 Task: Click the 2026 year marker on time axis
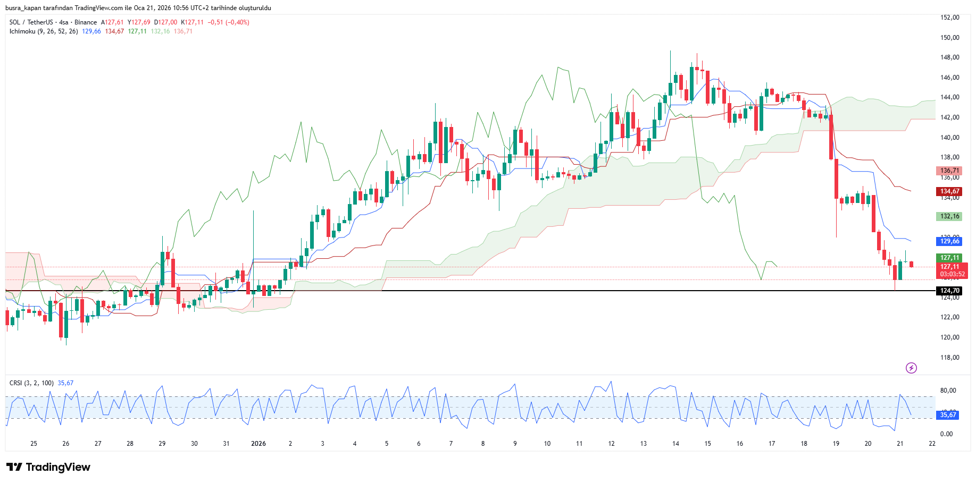[x=258, y=444]
